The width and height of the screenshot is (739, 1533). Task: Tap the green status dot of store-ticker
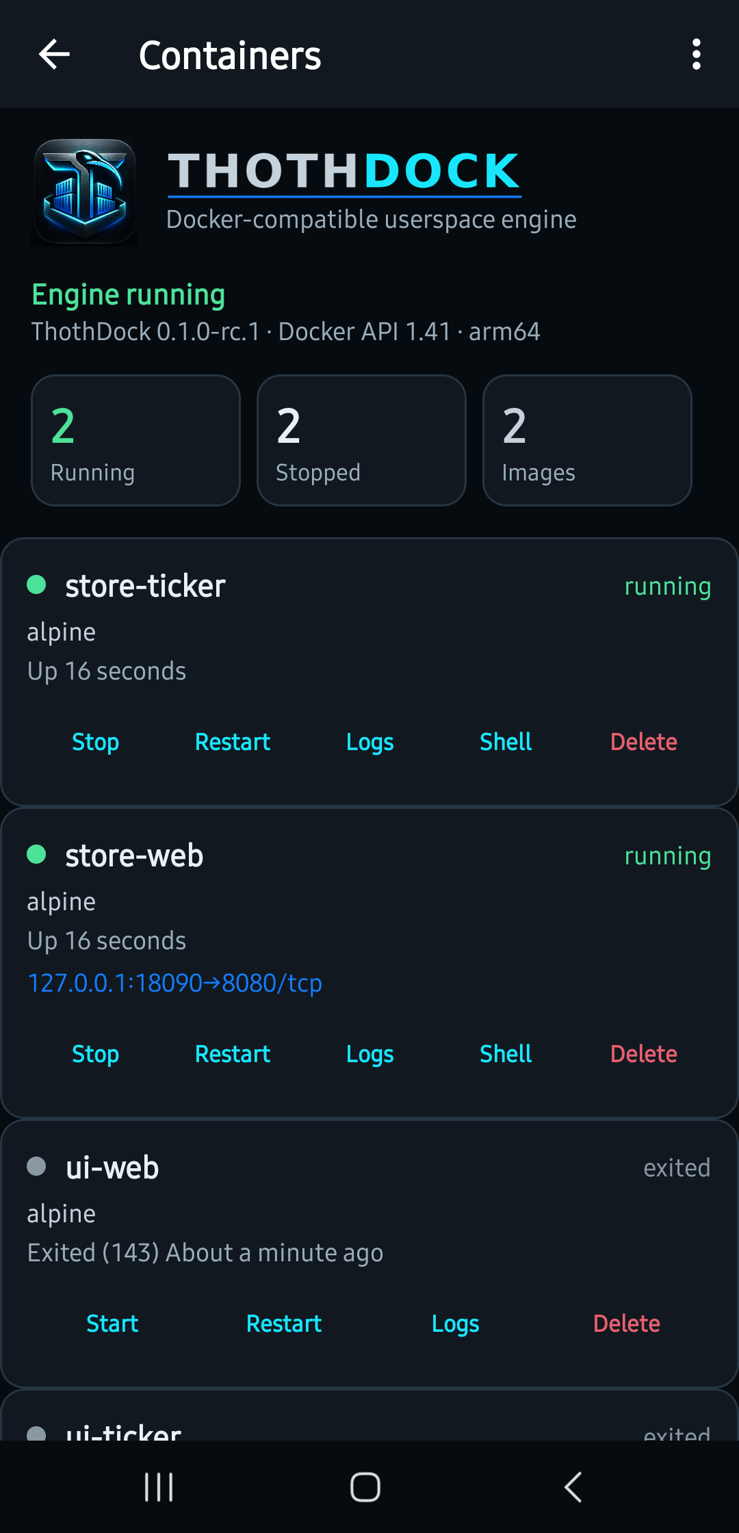click(36, 584)
